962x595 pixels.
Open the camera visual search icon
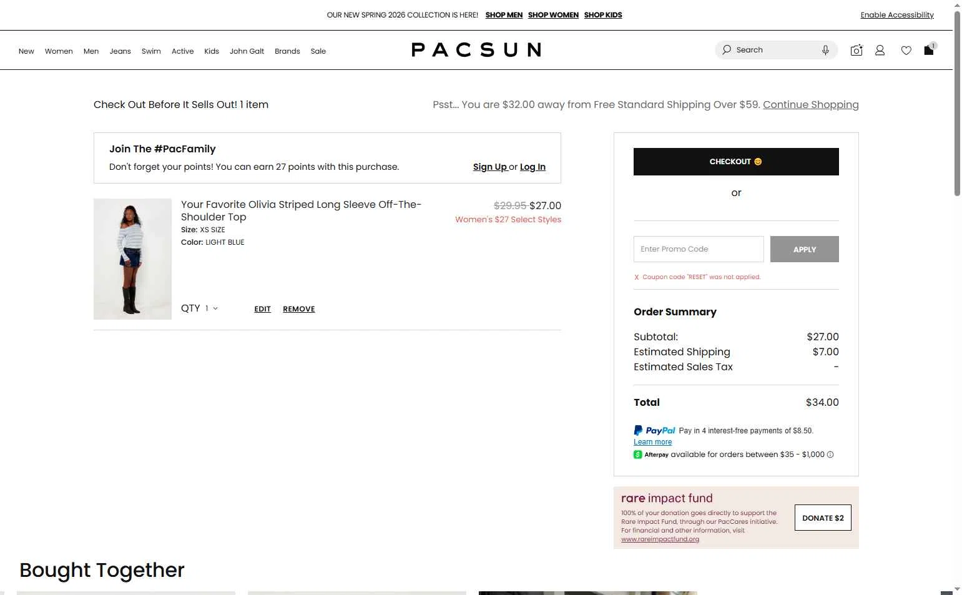point(856,50)
